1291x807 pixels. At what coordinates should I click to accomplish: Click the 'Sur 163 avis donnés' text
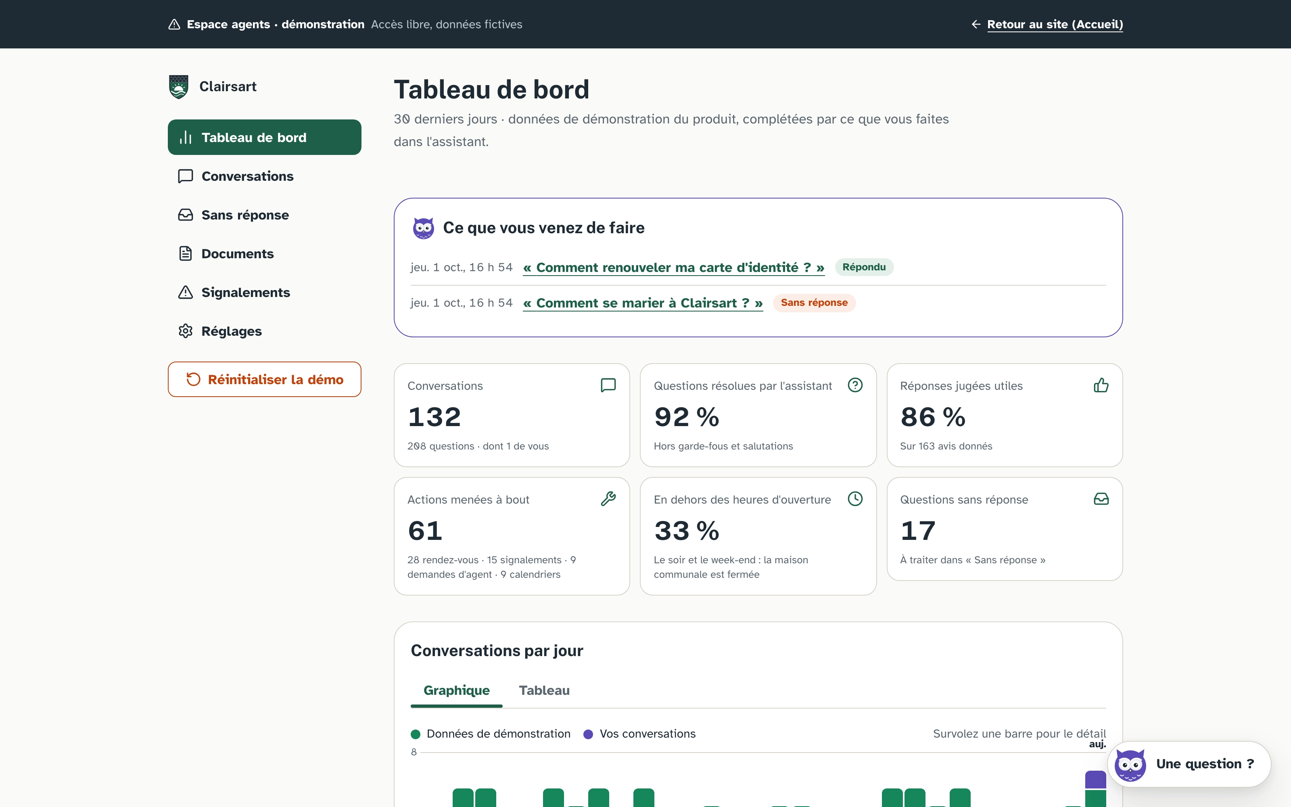[946, 446]
